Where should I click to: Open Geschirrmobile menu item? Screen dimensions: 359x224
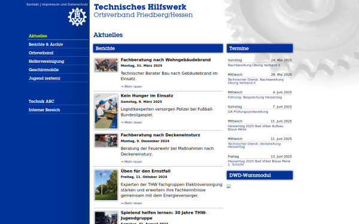(x=44, y=70)
